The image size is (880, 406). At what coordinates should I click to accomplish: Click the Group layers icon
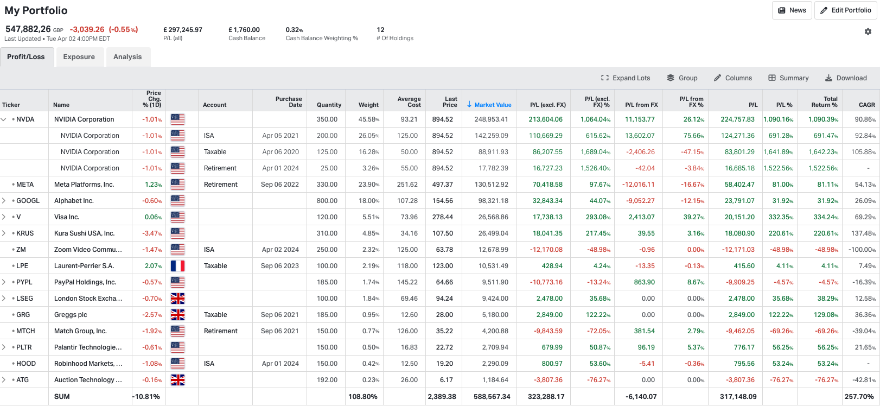click(671, 78)
